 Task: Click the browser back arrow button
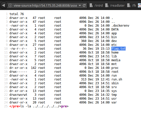point(4,5)
